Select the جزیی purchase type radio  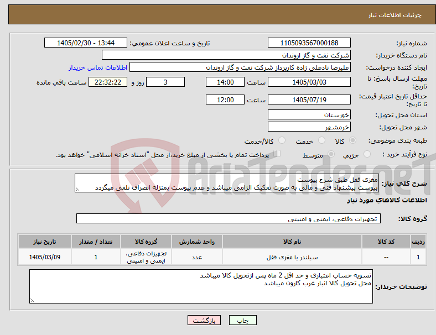click(x=367, y=154)
